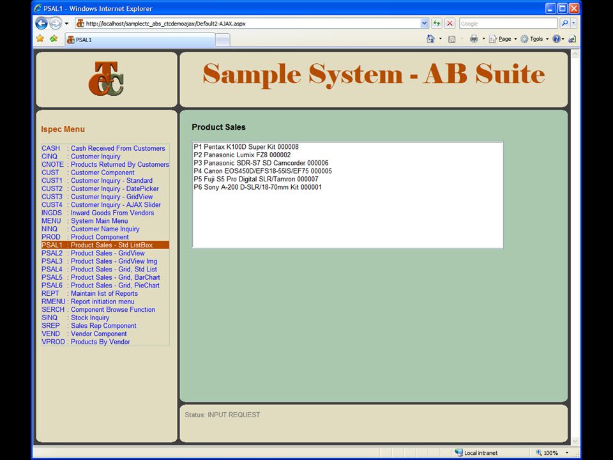The image size is (613, 460).
Task: Click the RSS Feeds icon
Action: pos(451,39)
